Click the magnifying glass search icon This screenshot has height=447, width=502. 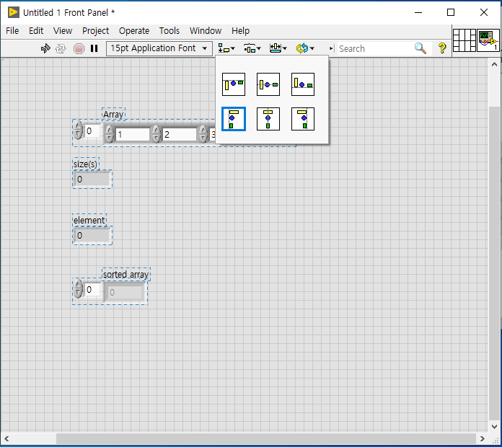420,48
